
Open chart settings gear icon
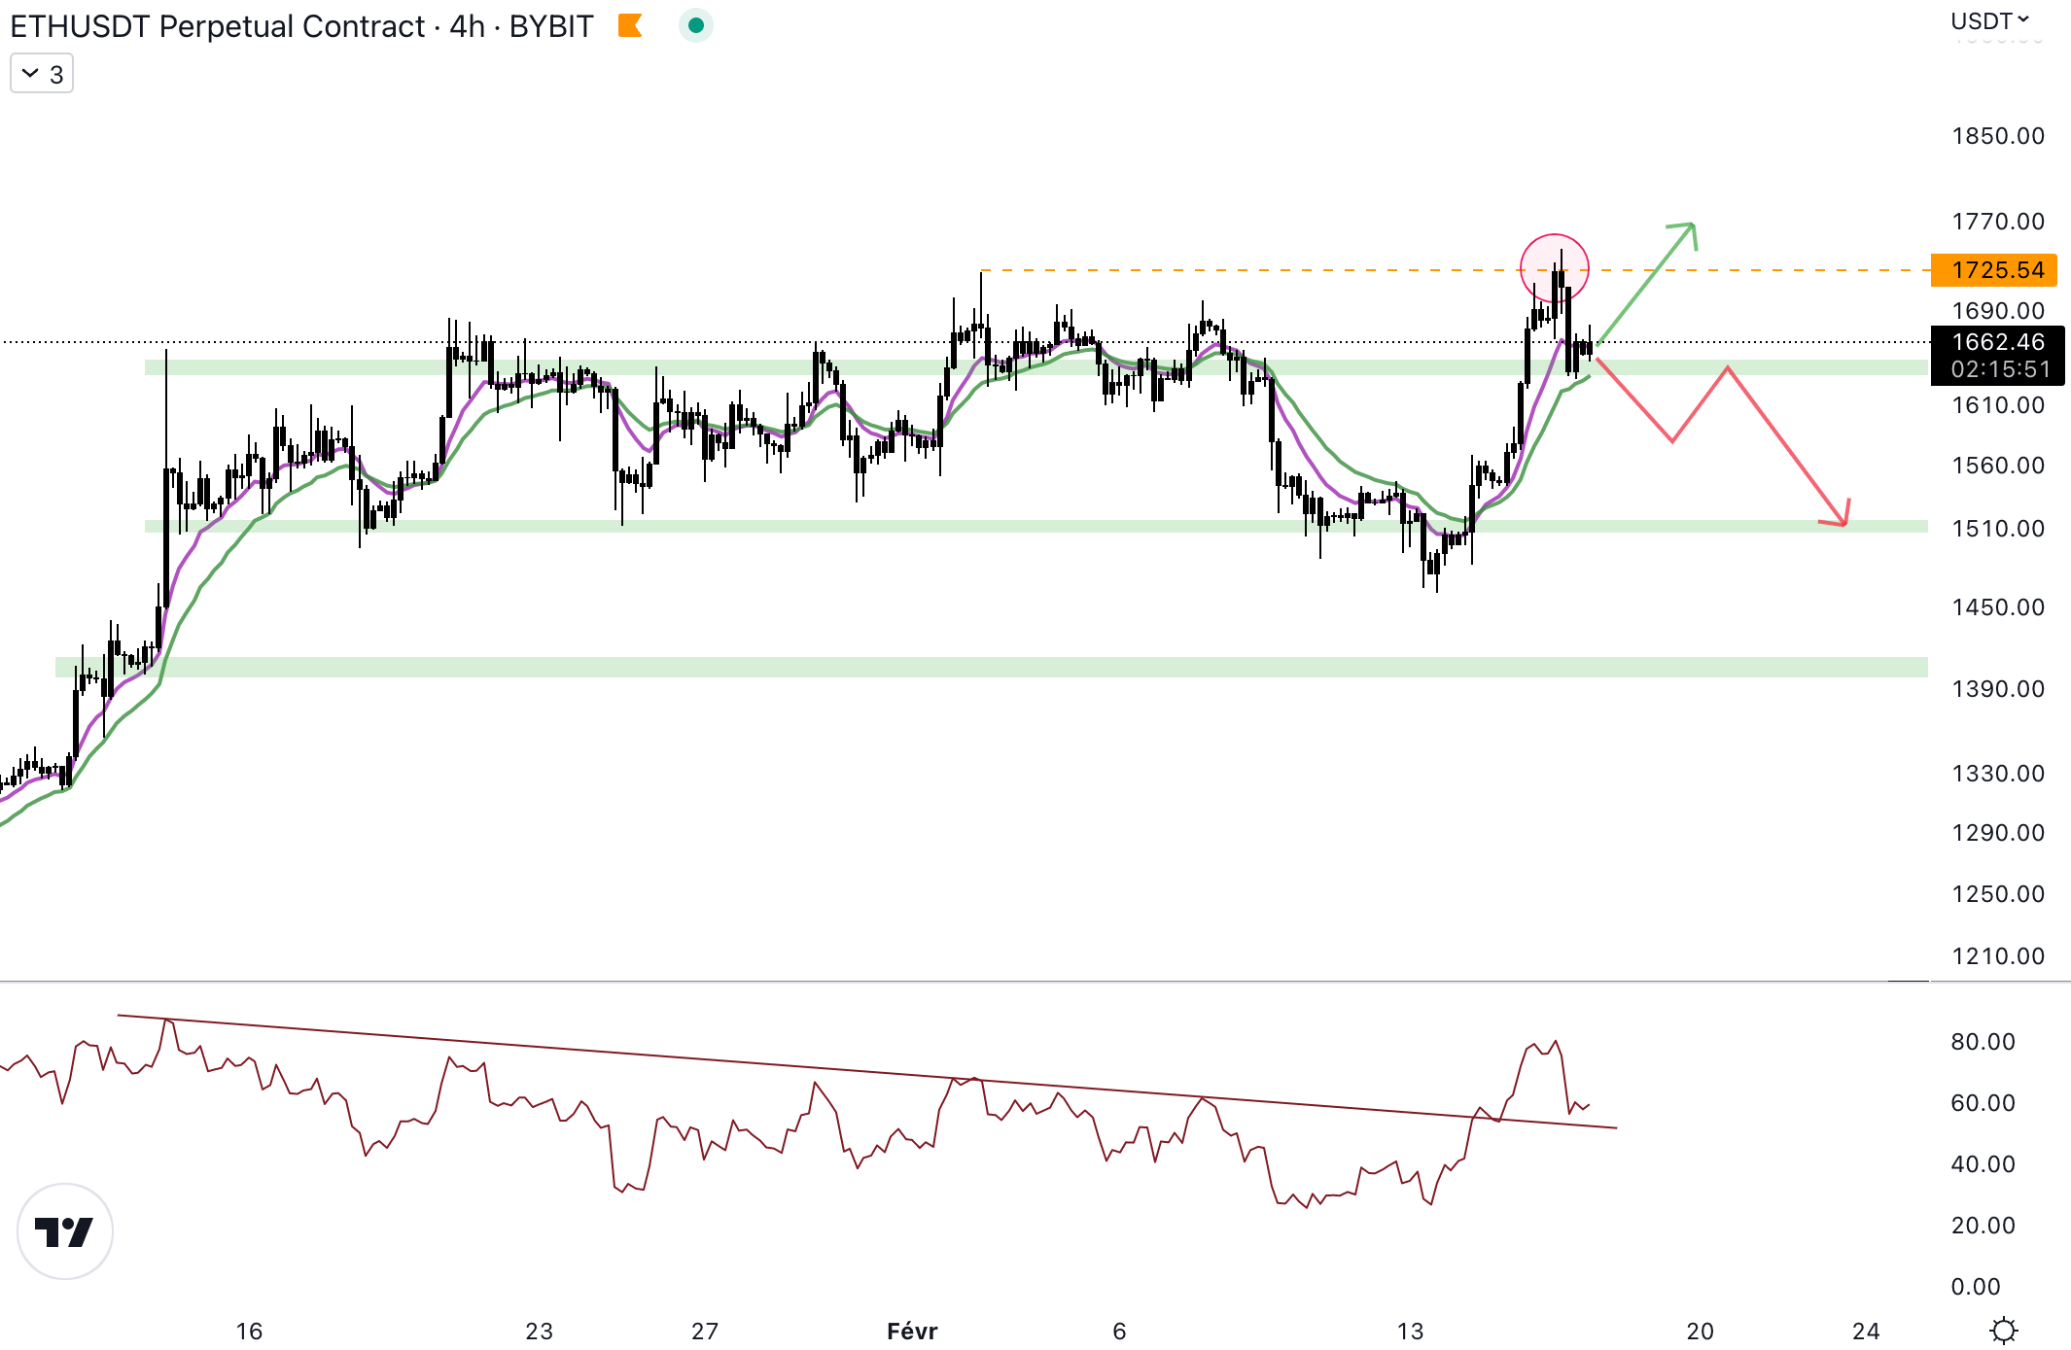point(2003,1329)
